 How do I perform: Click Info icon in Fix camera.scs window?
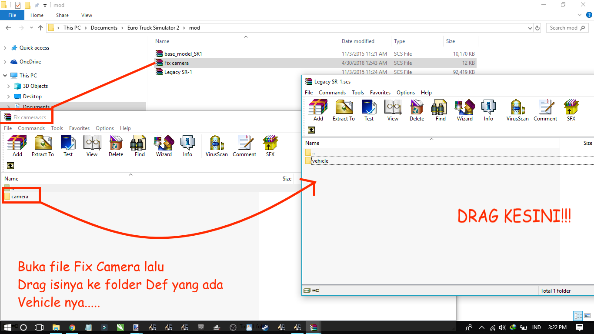[x=187, y=146]
